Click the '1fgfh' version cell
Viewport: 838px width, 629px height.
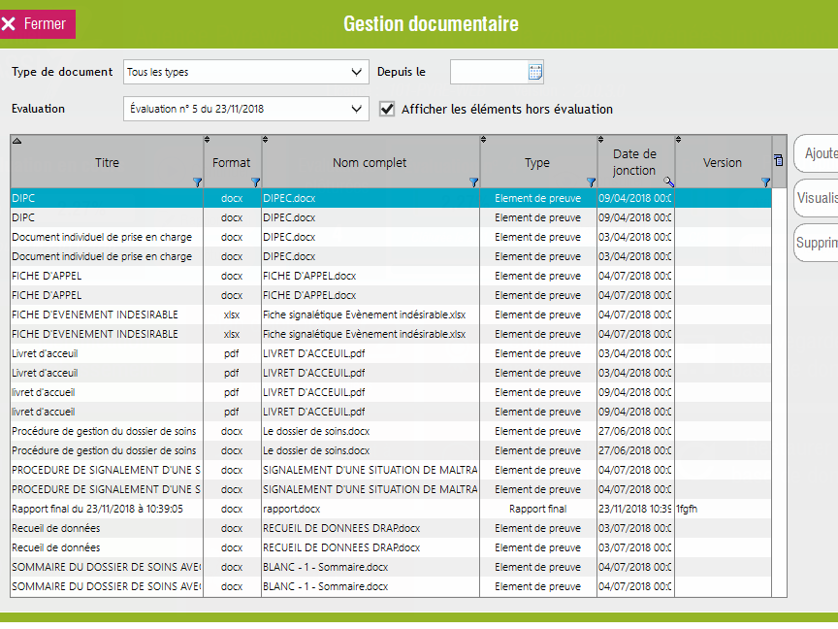(724, 509)
